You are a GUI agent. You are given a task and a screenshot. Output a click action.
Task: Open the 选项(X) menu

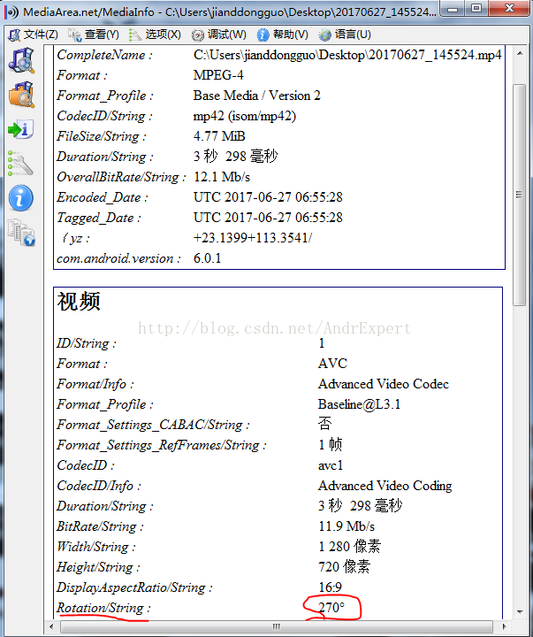155,35
